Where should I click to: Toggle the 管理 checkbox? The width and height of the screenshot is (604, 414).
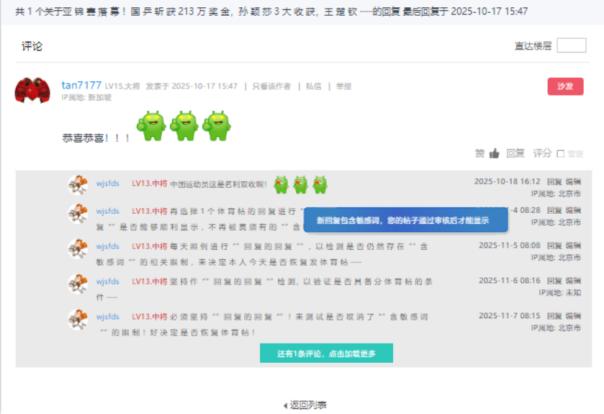561,154
